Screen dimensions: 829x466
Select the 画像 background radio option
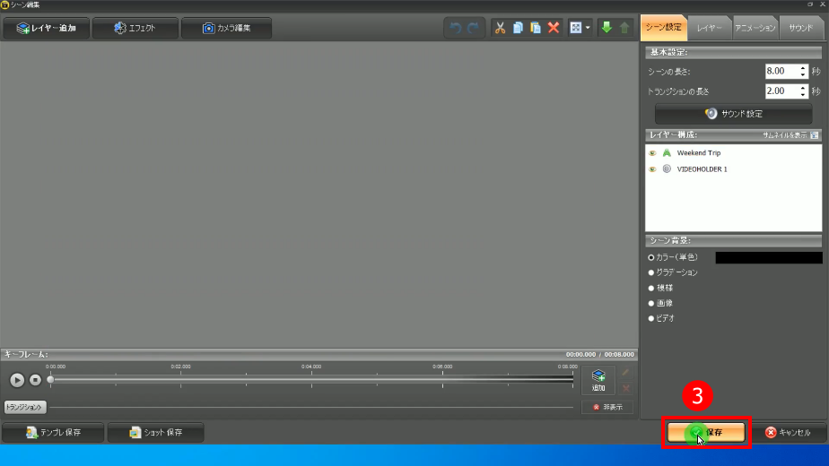[651, 303]
